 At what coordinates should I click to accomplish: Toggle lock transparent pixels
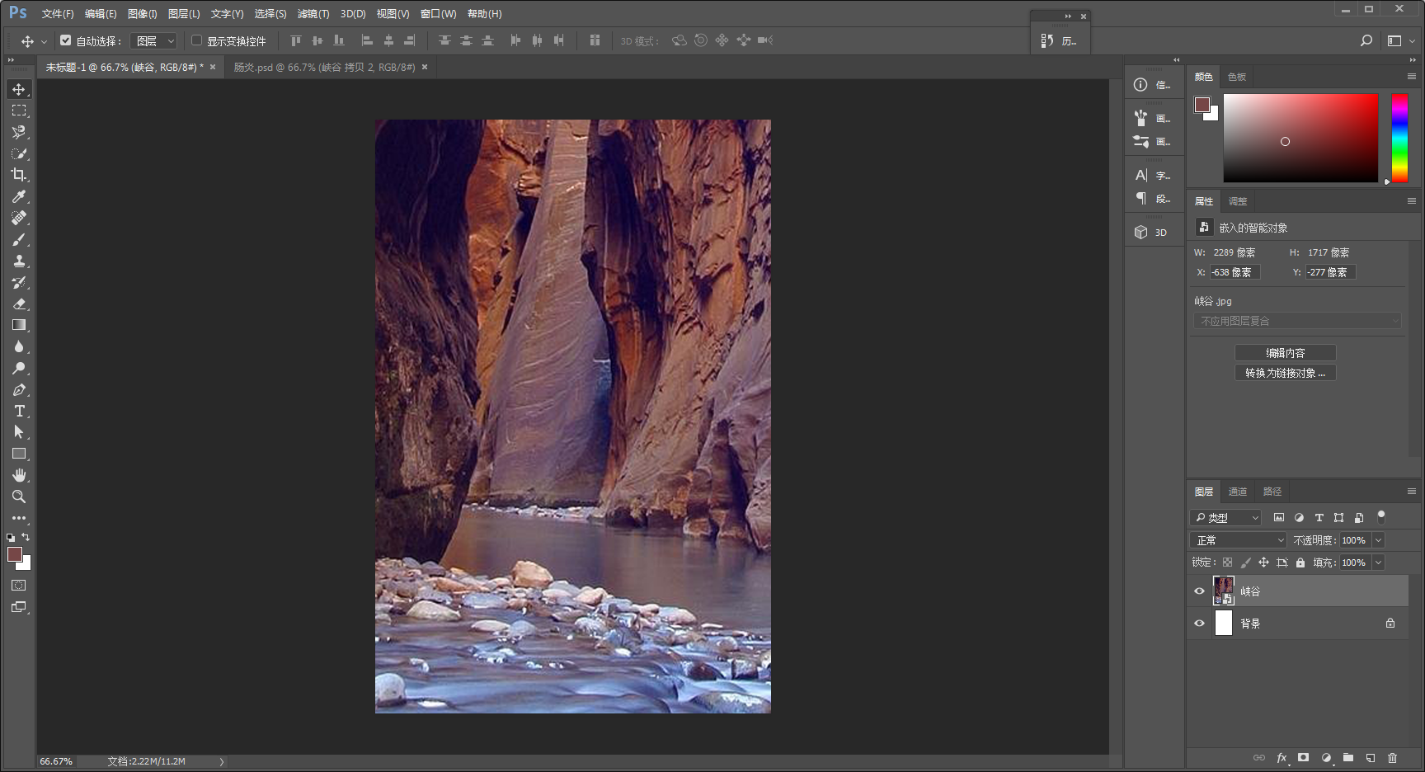pyautogui.click(x=1227, y=563)
